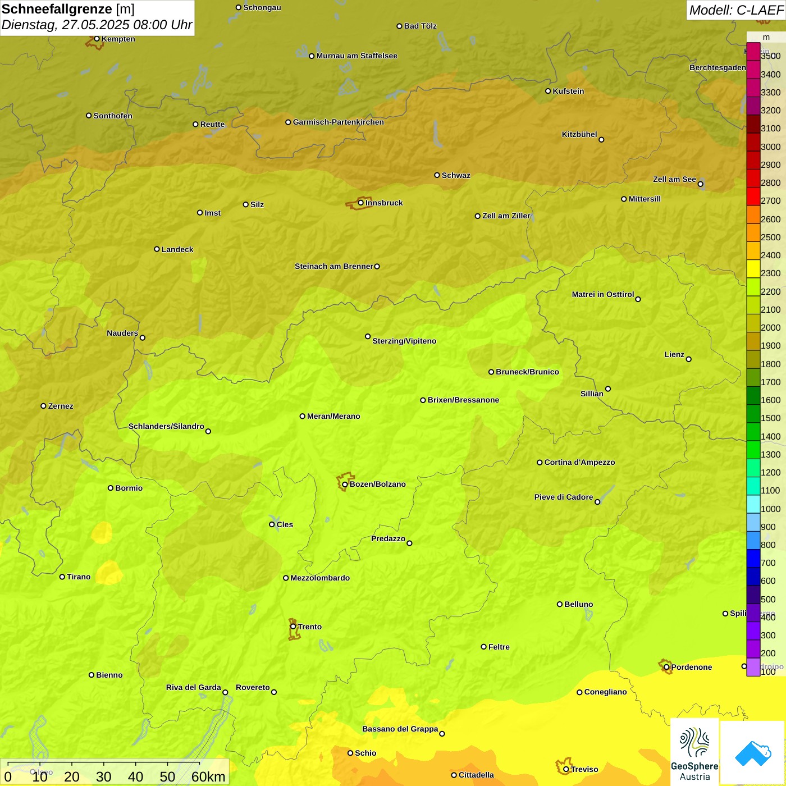Click the Schongau label

[x=262, y=7]
